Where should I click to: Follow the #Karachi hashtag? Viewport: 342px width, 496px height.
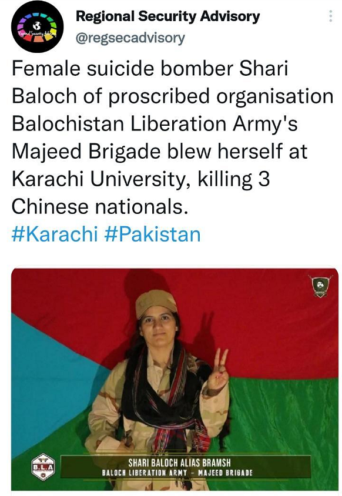coord(55,234)
